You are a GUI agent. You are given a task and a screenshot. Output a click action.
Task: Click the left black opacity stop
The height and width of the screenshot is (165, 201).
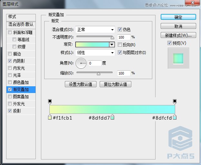pyautogui.click(x=50, y=102)
